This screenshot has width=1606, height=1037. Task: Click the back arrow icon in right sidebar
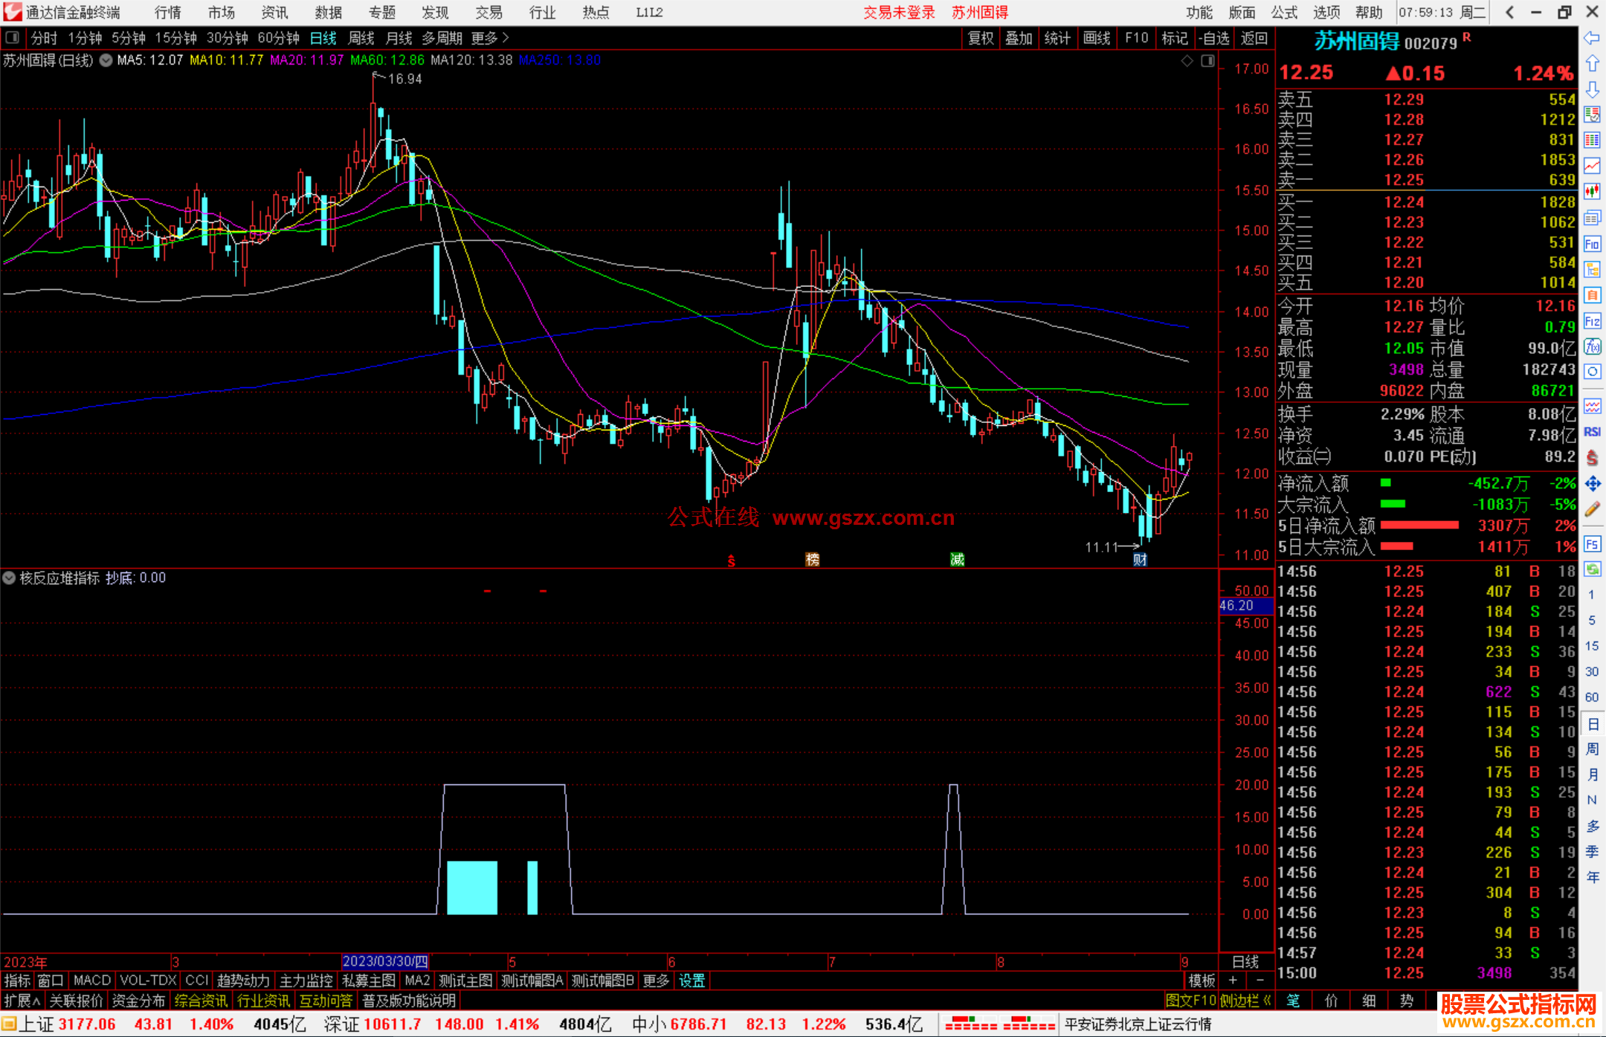pyautogui.click(x=1592, y=38)
